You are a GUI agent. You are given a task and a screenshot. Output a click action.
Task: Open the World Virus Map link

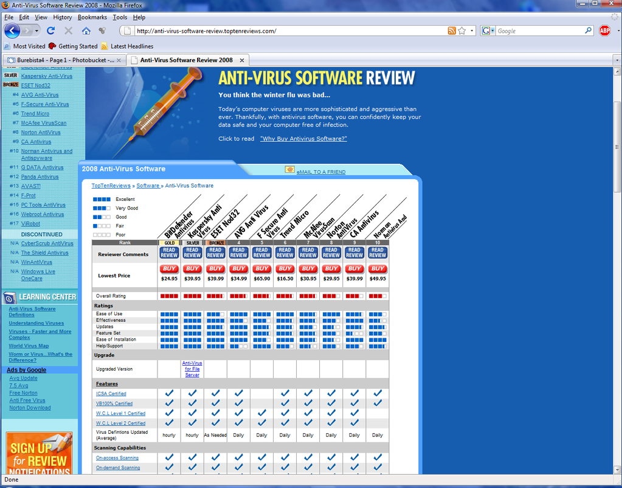coord(29,346)
